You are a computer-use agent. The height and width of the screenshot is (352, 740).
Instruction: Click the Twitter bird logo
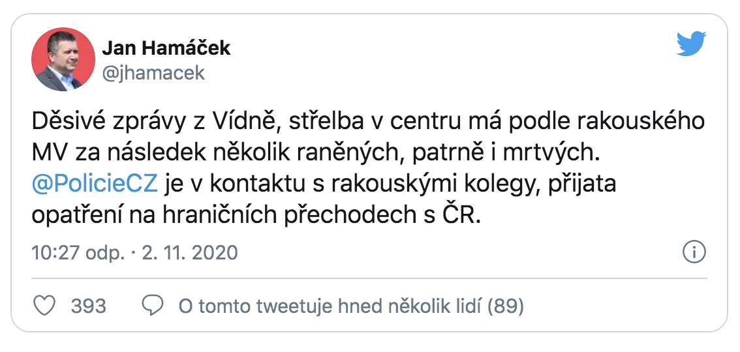(x=692, y=44)
